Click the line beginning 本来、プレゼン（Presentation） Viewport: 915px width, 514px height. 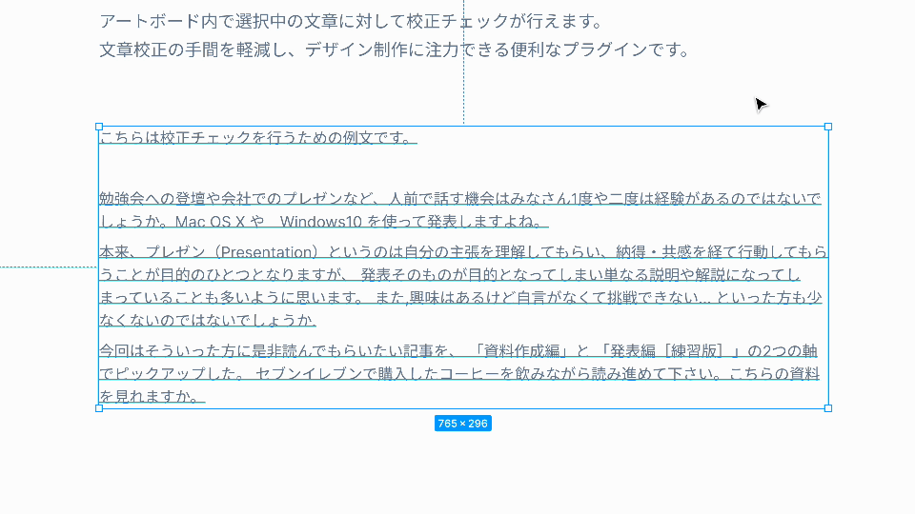(463, 251)
